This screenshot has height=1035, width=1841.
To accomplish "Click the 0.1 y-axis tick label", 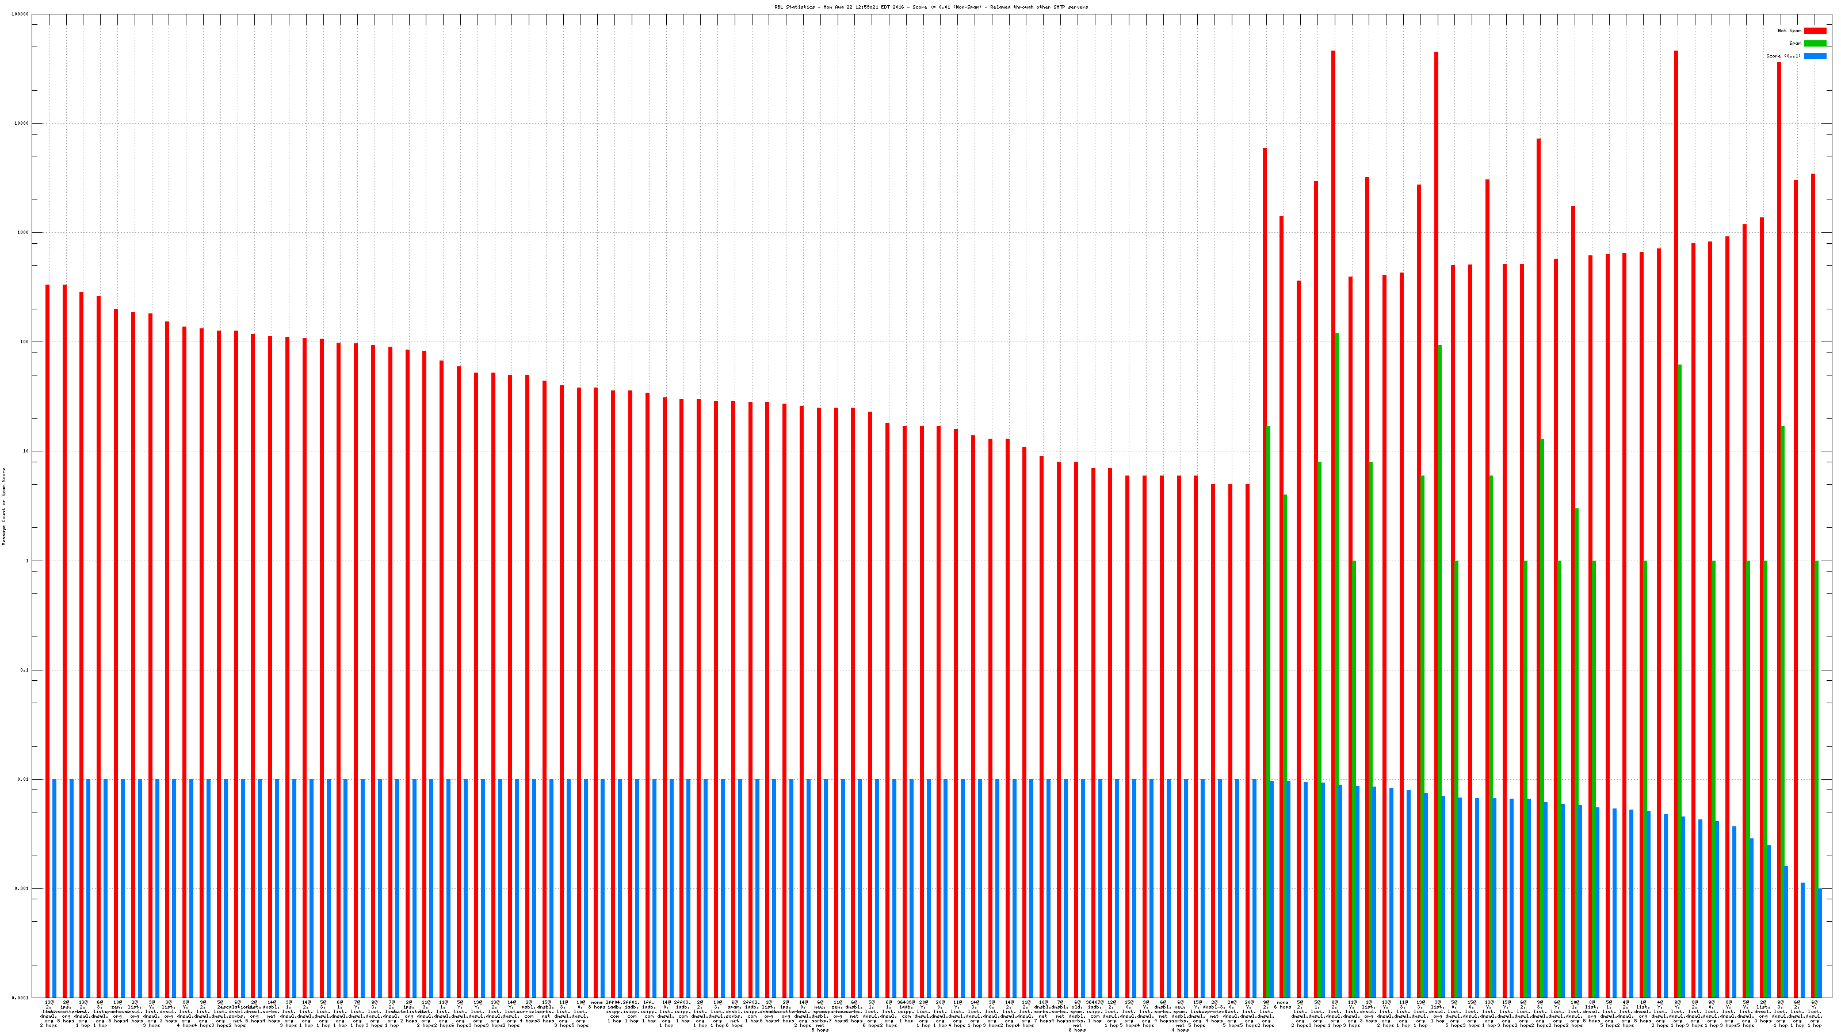I will pos(25,670).
